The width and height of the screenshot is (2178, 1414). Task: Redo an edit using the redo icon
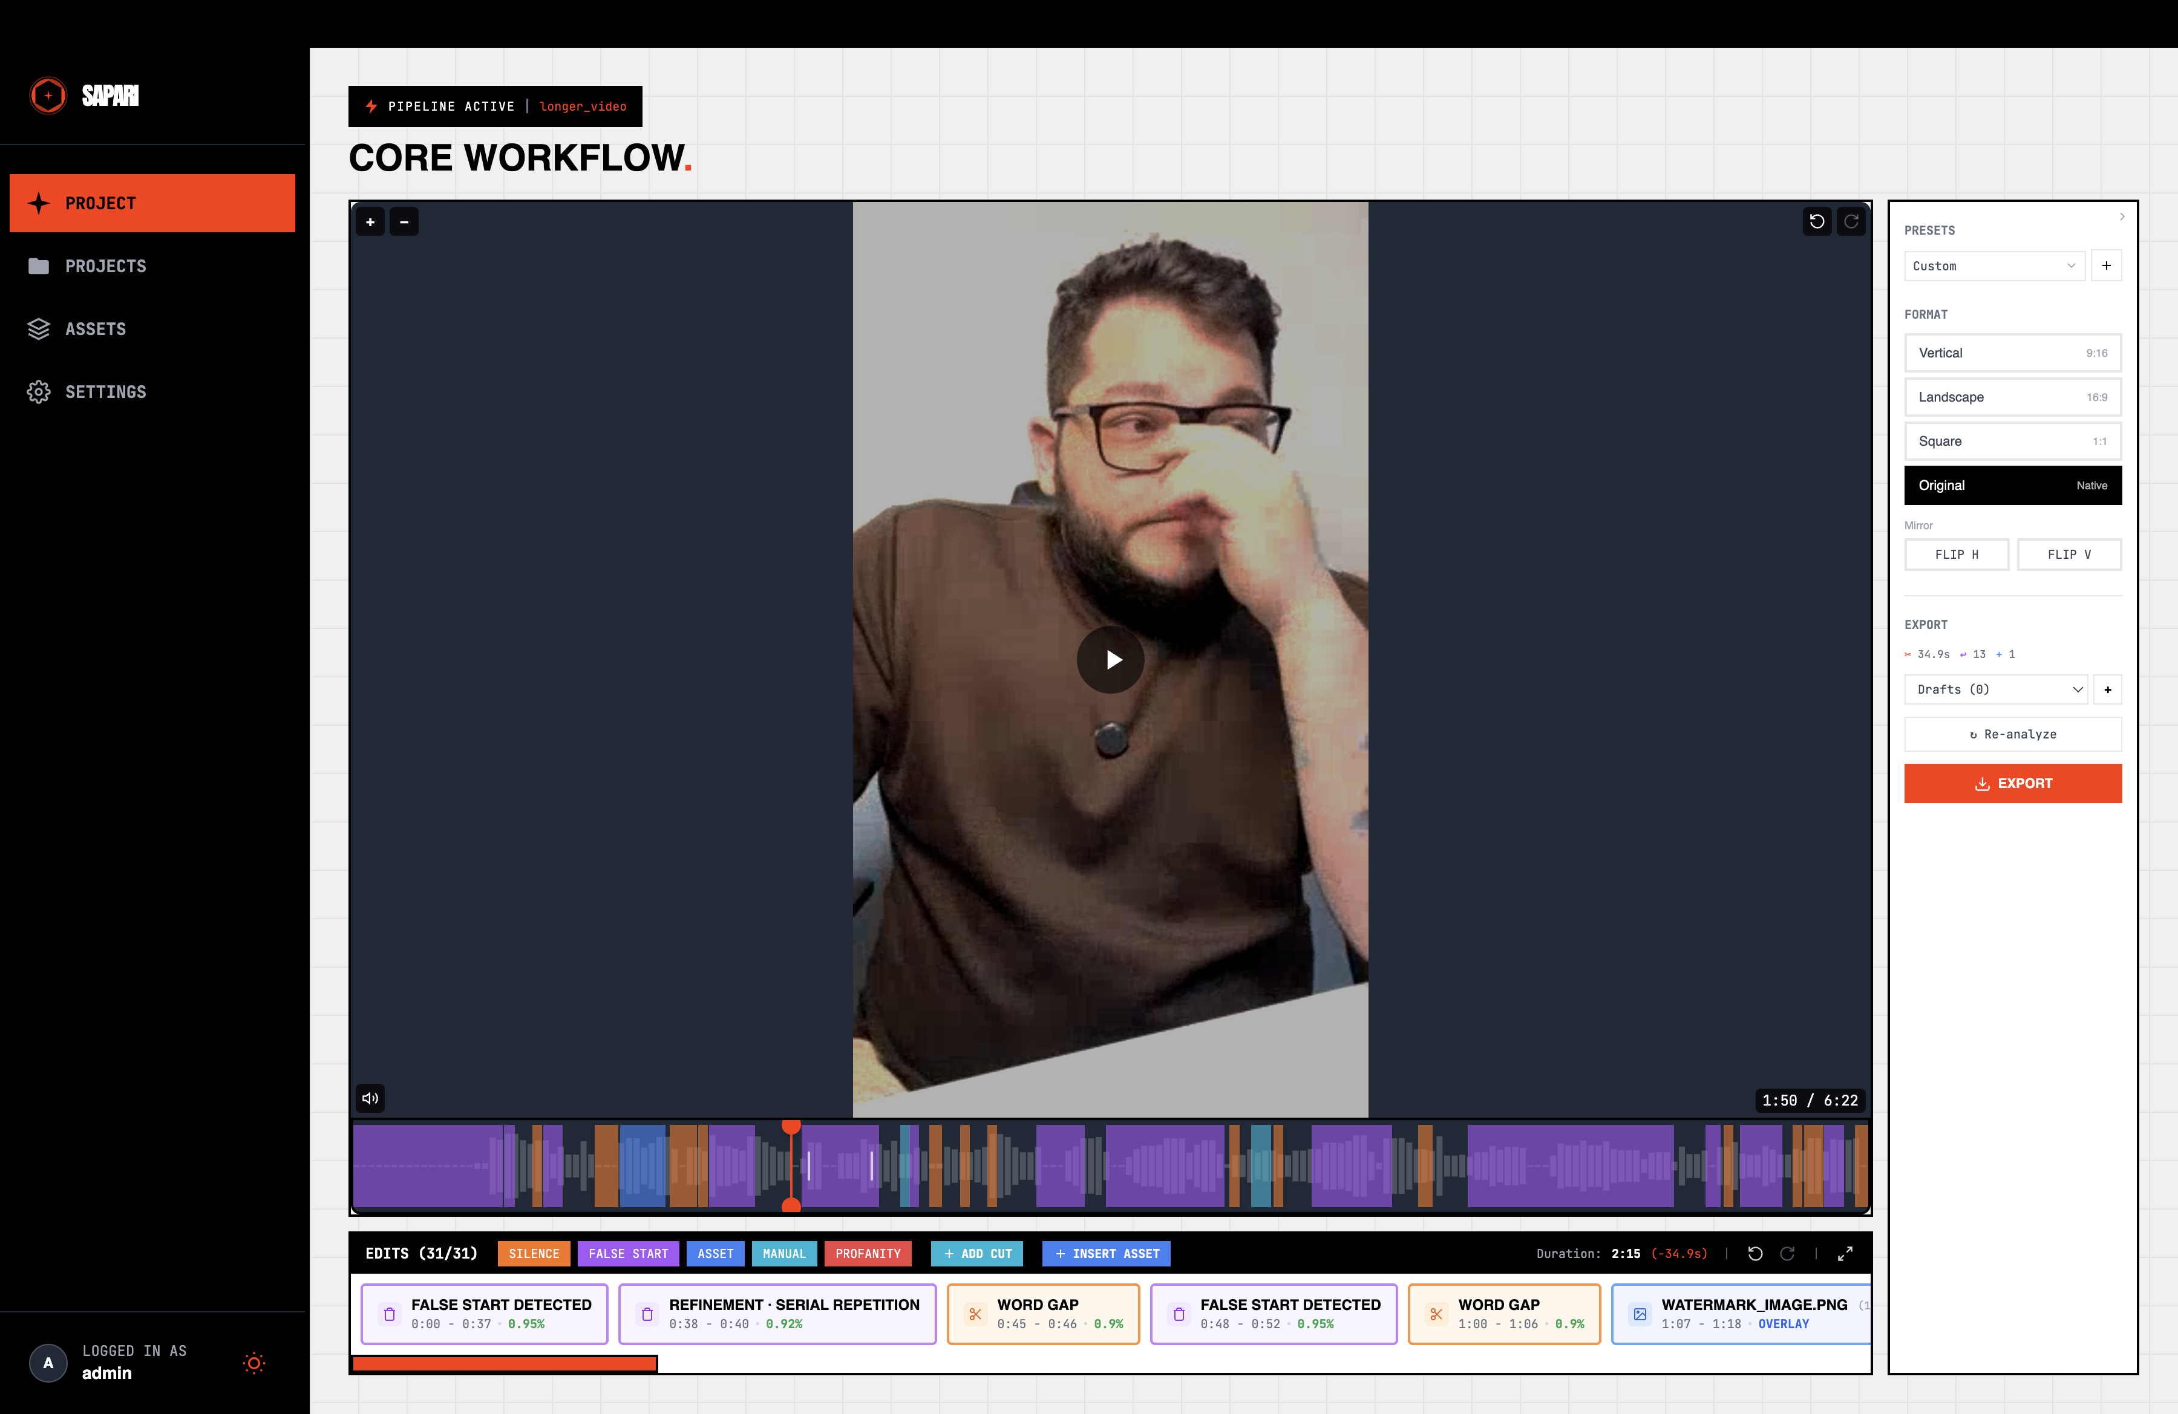click(x=1787, y=1254)
